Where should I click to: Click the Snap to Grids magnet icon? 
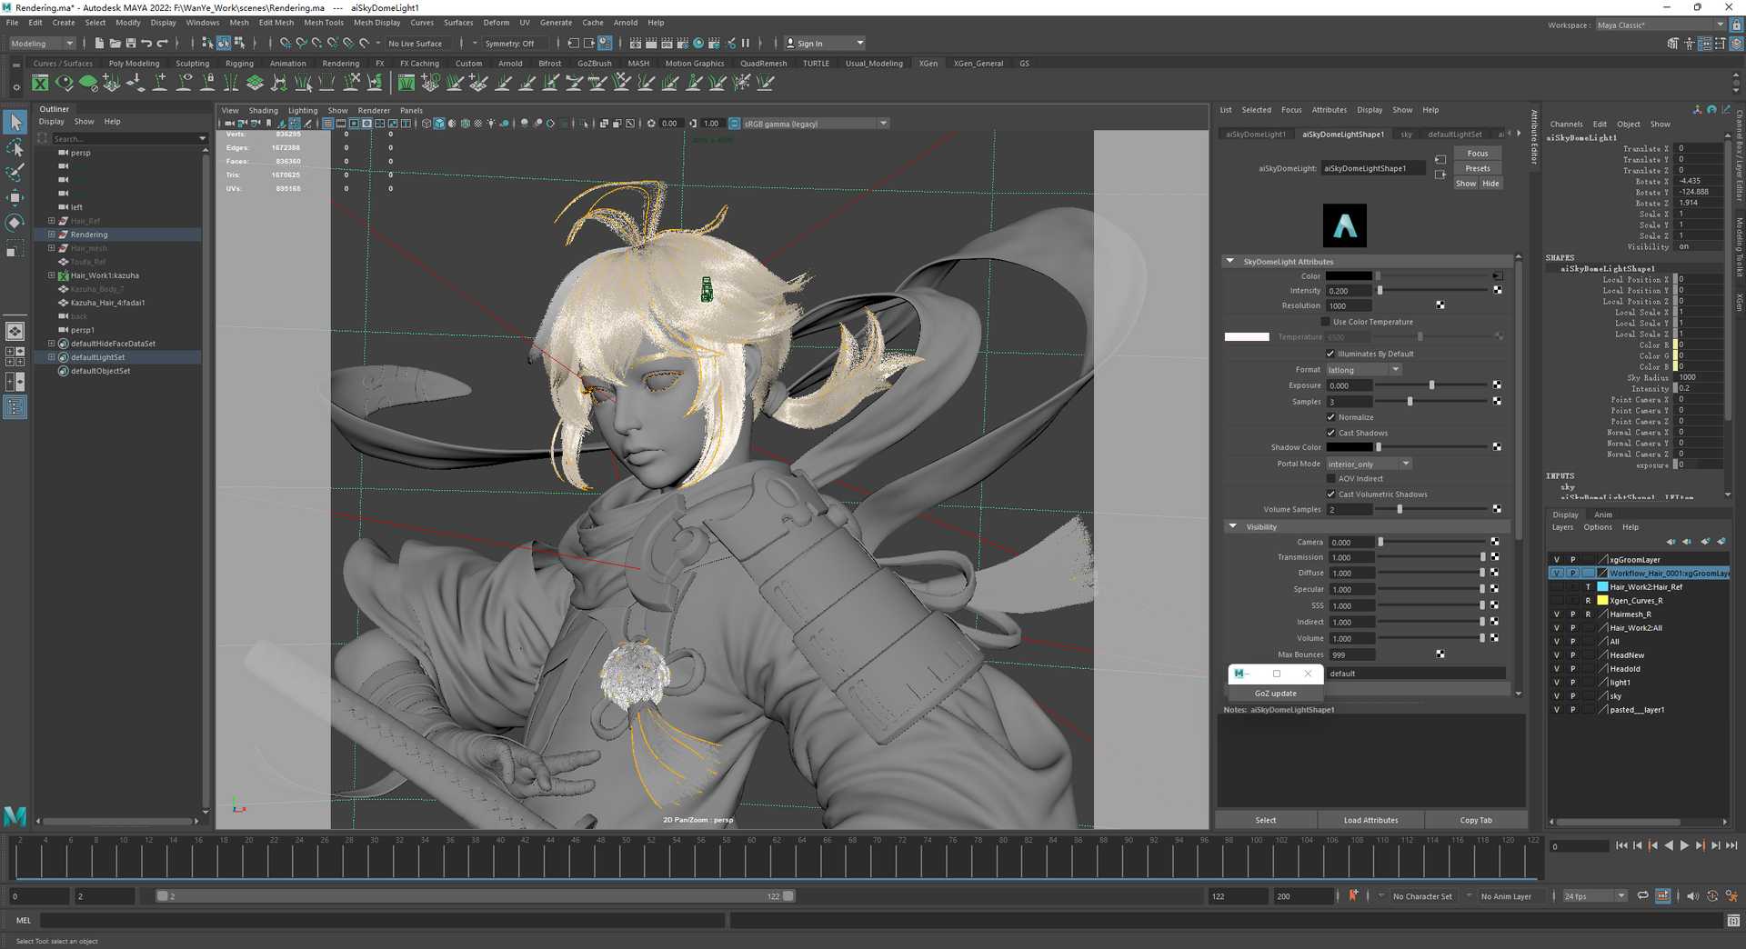pos(286,43)
